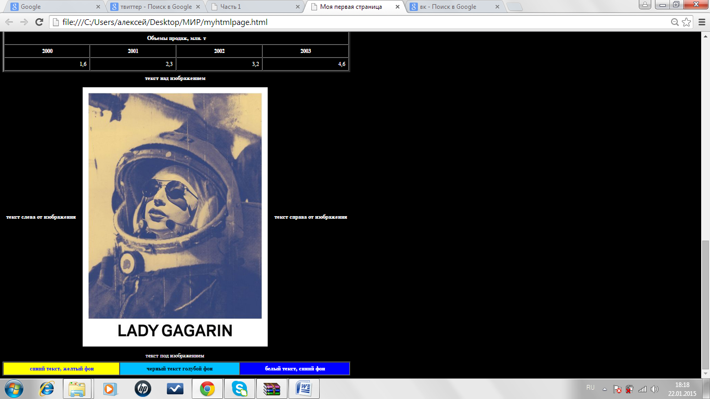Click the browser forward arrow
This screenshot has height=399, width=710.
pos(24,22)
